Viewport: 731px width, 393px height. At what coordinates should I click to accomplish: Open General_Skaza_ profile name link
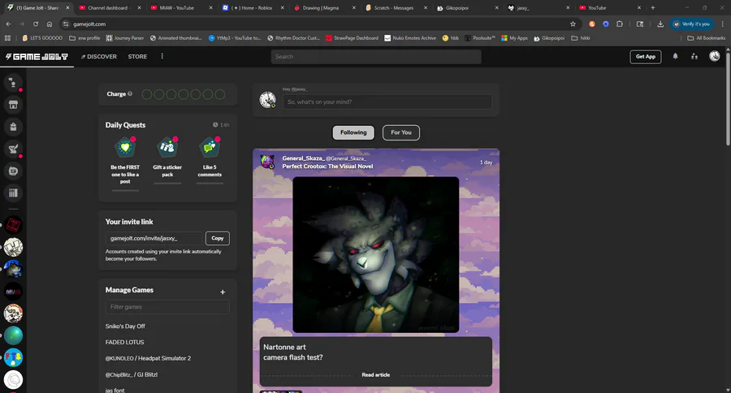303,158
